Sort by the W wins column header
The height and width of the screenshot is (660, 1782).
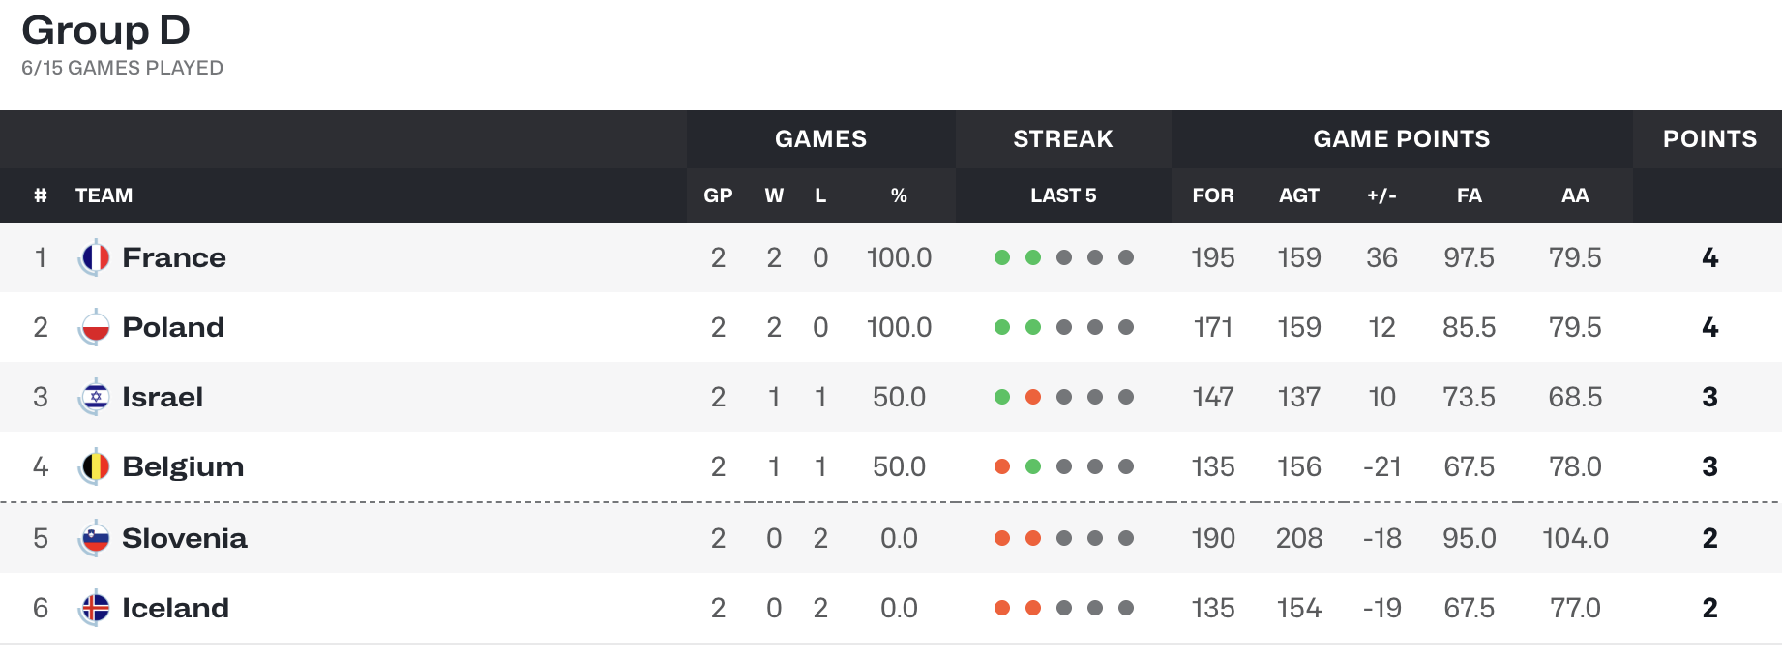pyautogui.click(x=774, y=195)
